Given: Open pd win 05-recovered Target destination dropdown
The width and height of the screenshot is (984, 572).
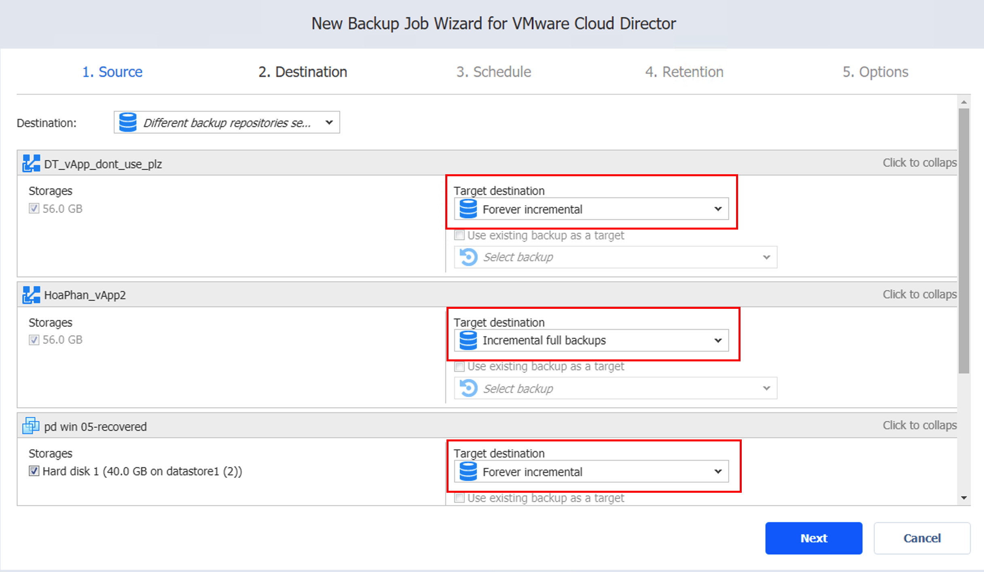Looking at the screenshot, I should 591,471.
